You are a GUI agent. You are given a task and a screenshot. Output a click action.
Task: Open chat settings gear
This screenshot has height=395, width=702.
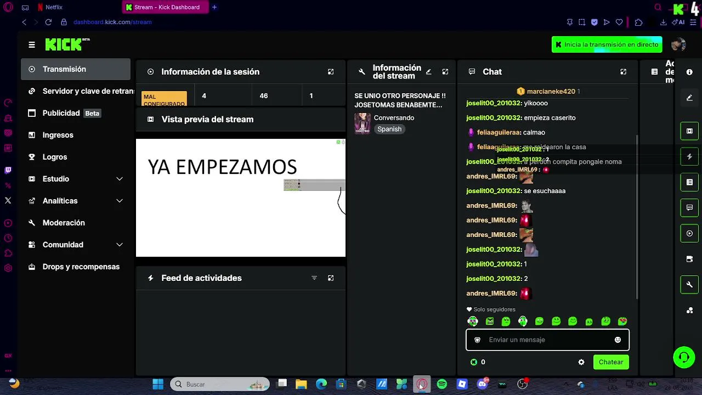581,362
